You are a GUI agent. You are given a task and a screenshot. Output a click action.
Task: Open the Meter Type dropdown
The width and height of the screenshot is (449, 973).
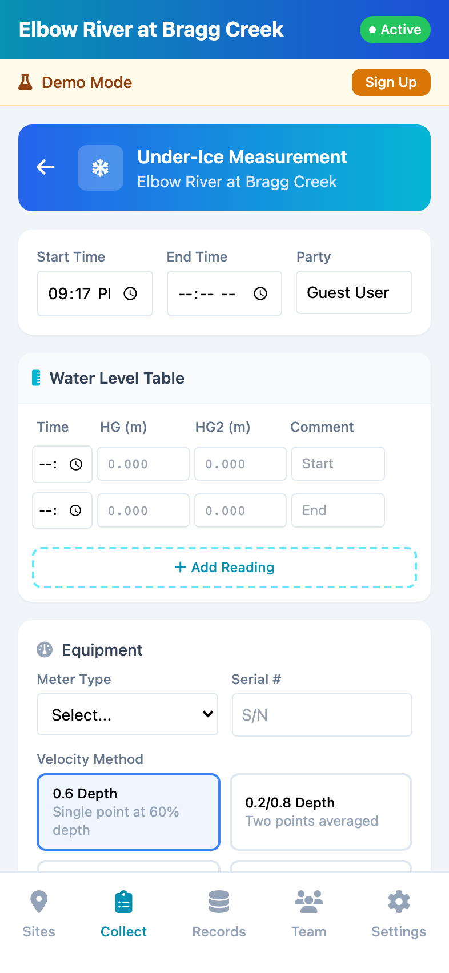coord(127,714)
